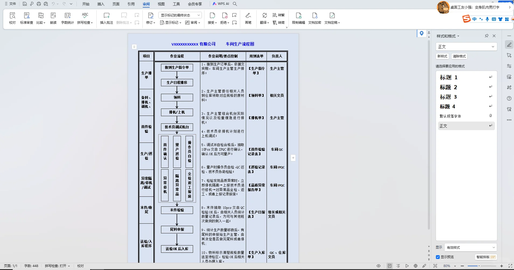Click the document vertical scrollbar
Image resolution: width=514 pixels, height=270 pixels.
(429, 135)
